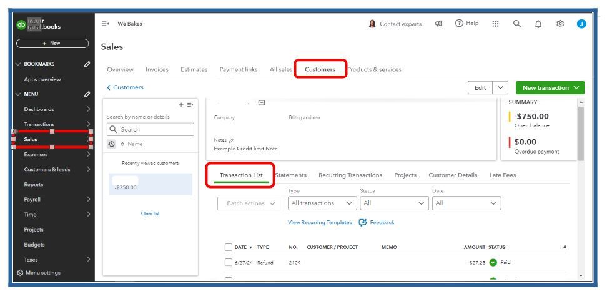Edit bookmarks with the pencil icon

[x=87, y=64]
